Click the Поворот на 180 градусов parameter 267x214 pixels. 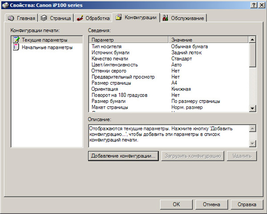pyautogui.click(x=119, y=95)
